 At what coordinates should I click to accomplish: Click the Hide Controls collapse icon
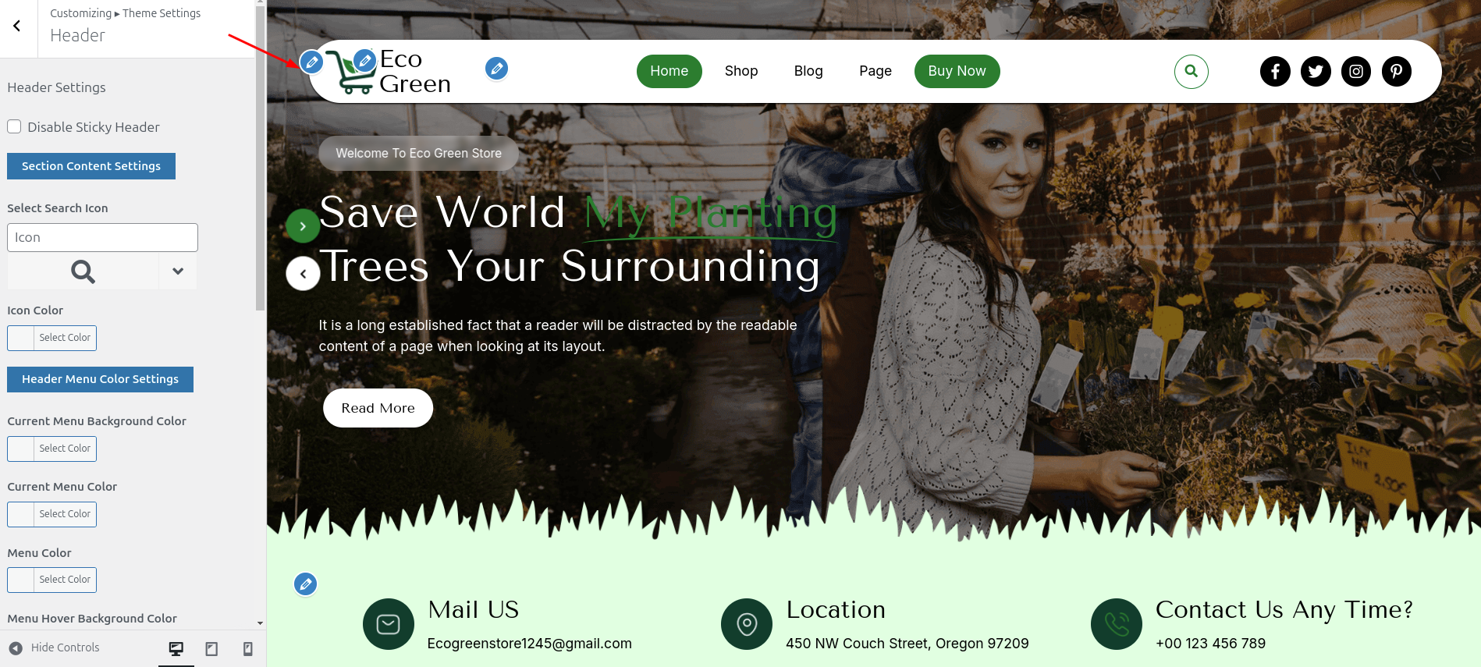click(16, 647)
